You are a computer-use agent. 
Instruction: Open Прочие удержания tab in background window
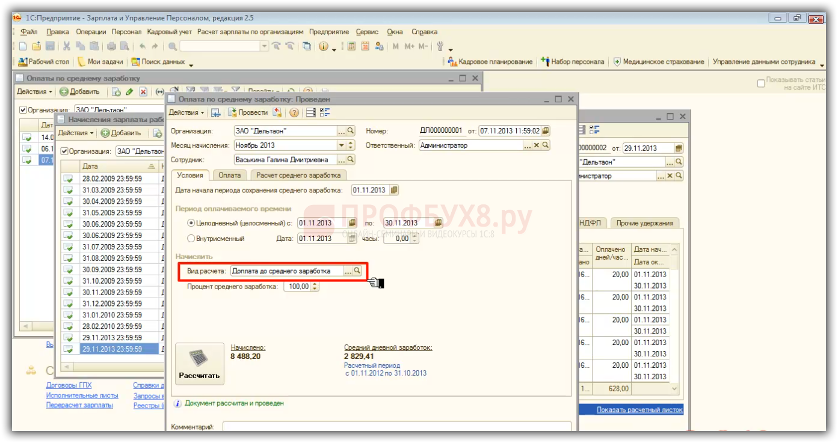[644, 223]
